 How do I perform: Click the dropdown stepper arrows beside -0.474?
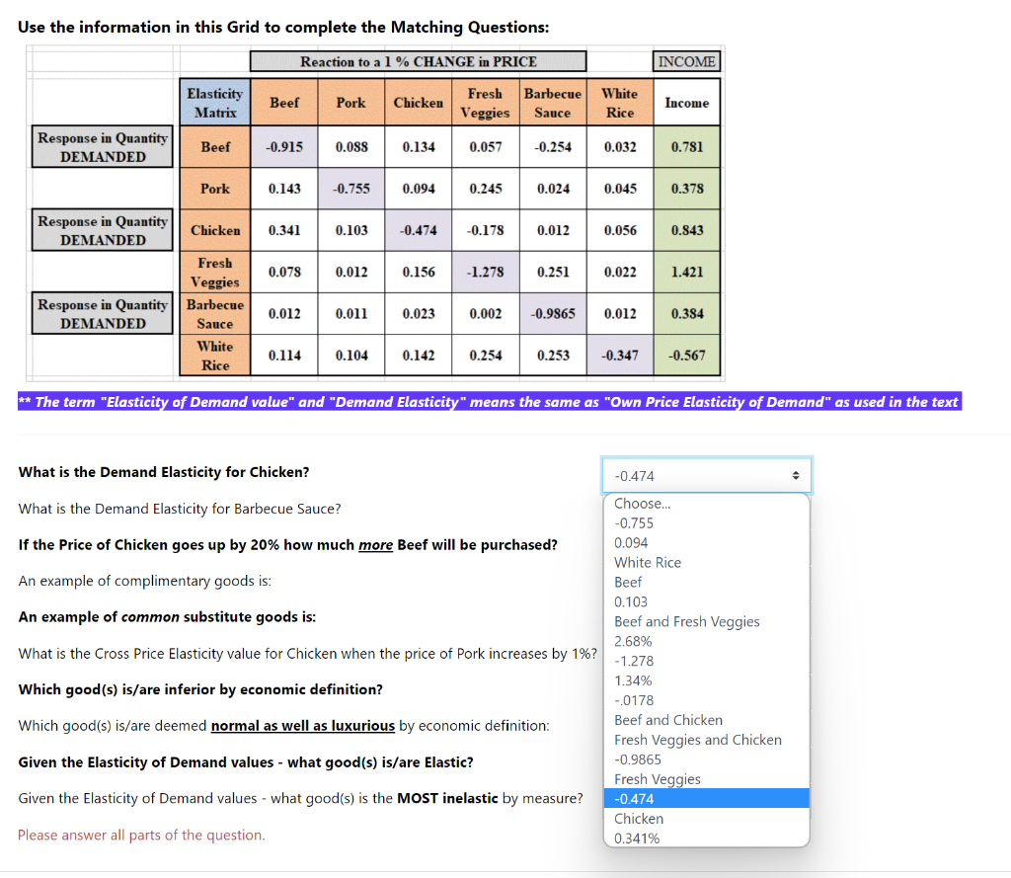797,475
